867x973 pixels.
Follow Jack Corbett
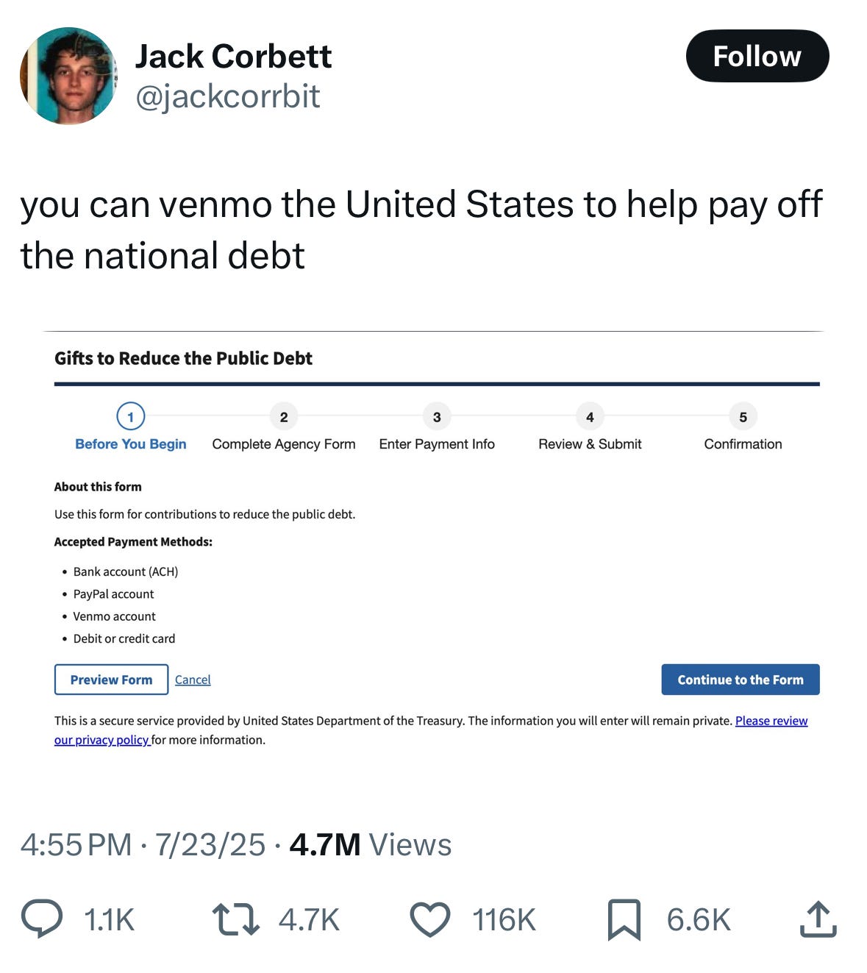coord(757,56)
